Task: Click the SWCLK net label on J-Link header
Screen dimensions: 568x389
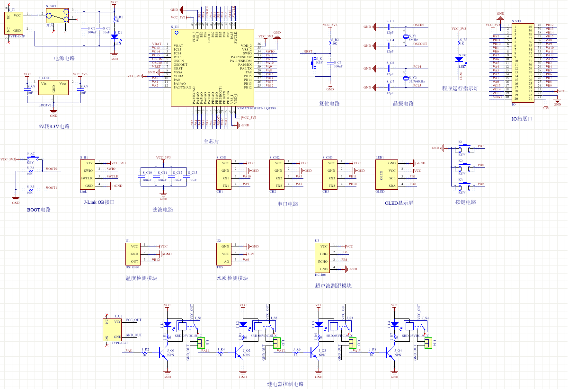Action: point(112,177)
